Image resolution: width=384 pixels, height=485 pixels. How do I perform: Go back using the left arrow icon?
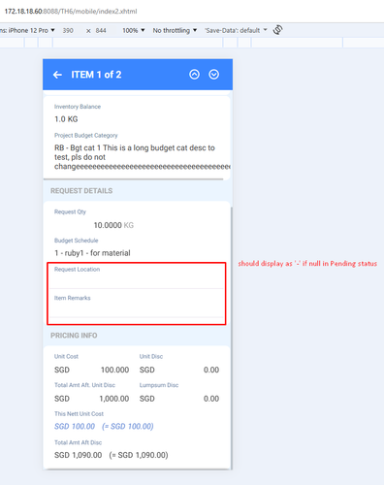coord(57,75)
